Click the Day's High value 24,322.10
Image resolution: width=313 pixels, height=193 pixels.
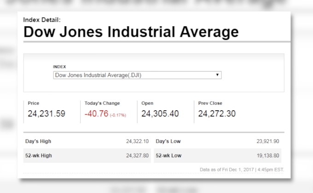pyautogui.click(x=137, y=141)
